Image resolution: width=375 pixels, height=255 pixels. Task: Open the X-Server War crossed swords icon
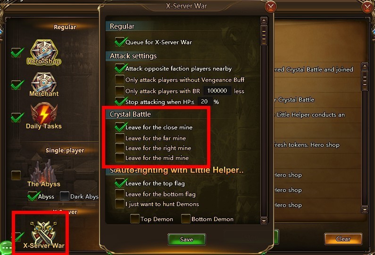pyautogui.click(x=44, y=235)
